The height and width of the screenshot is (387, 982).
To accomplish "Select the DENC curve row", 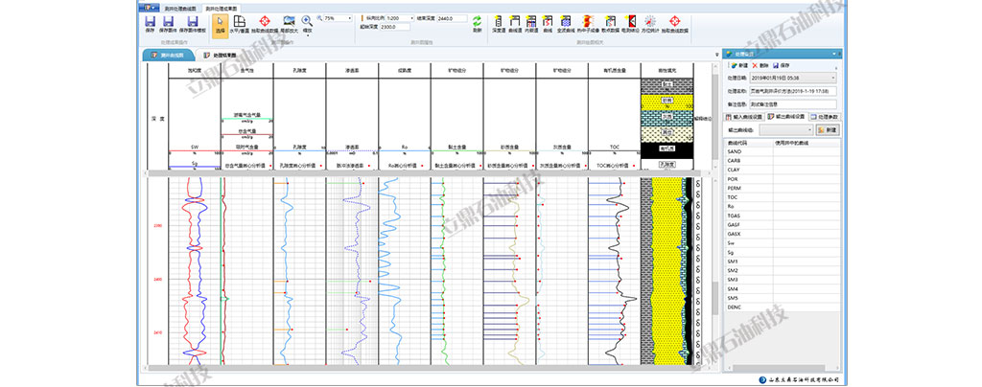I will (781, 307).
